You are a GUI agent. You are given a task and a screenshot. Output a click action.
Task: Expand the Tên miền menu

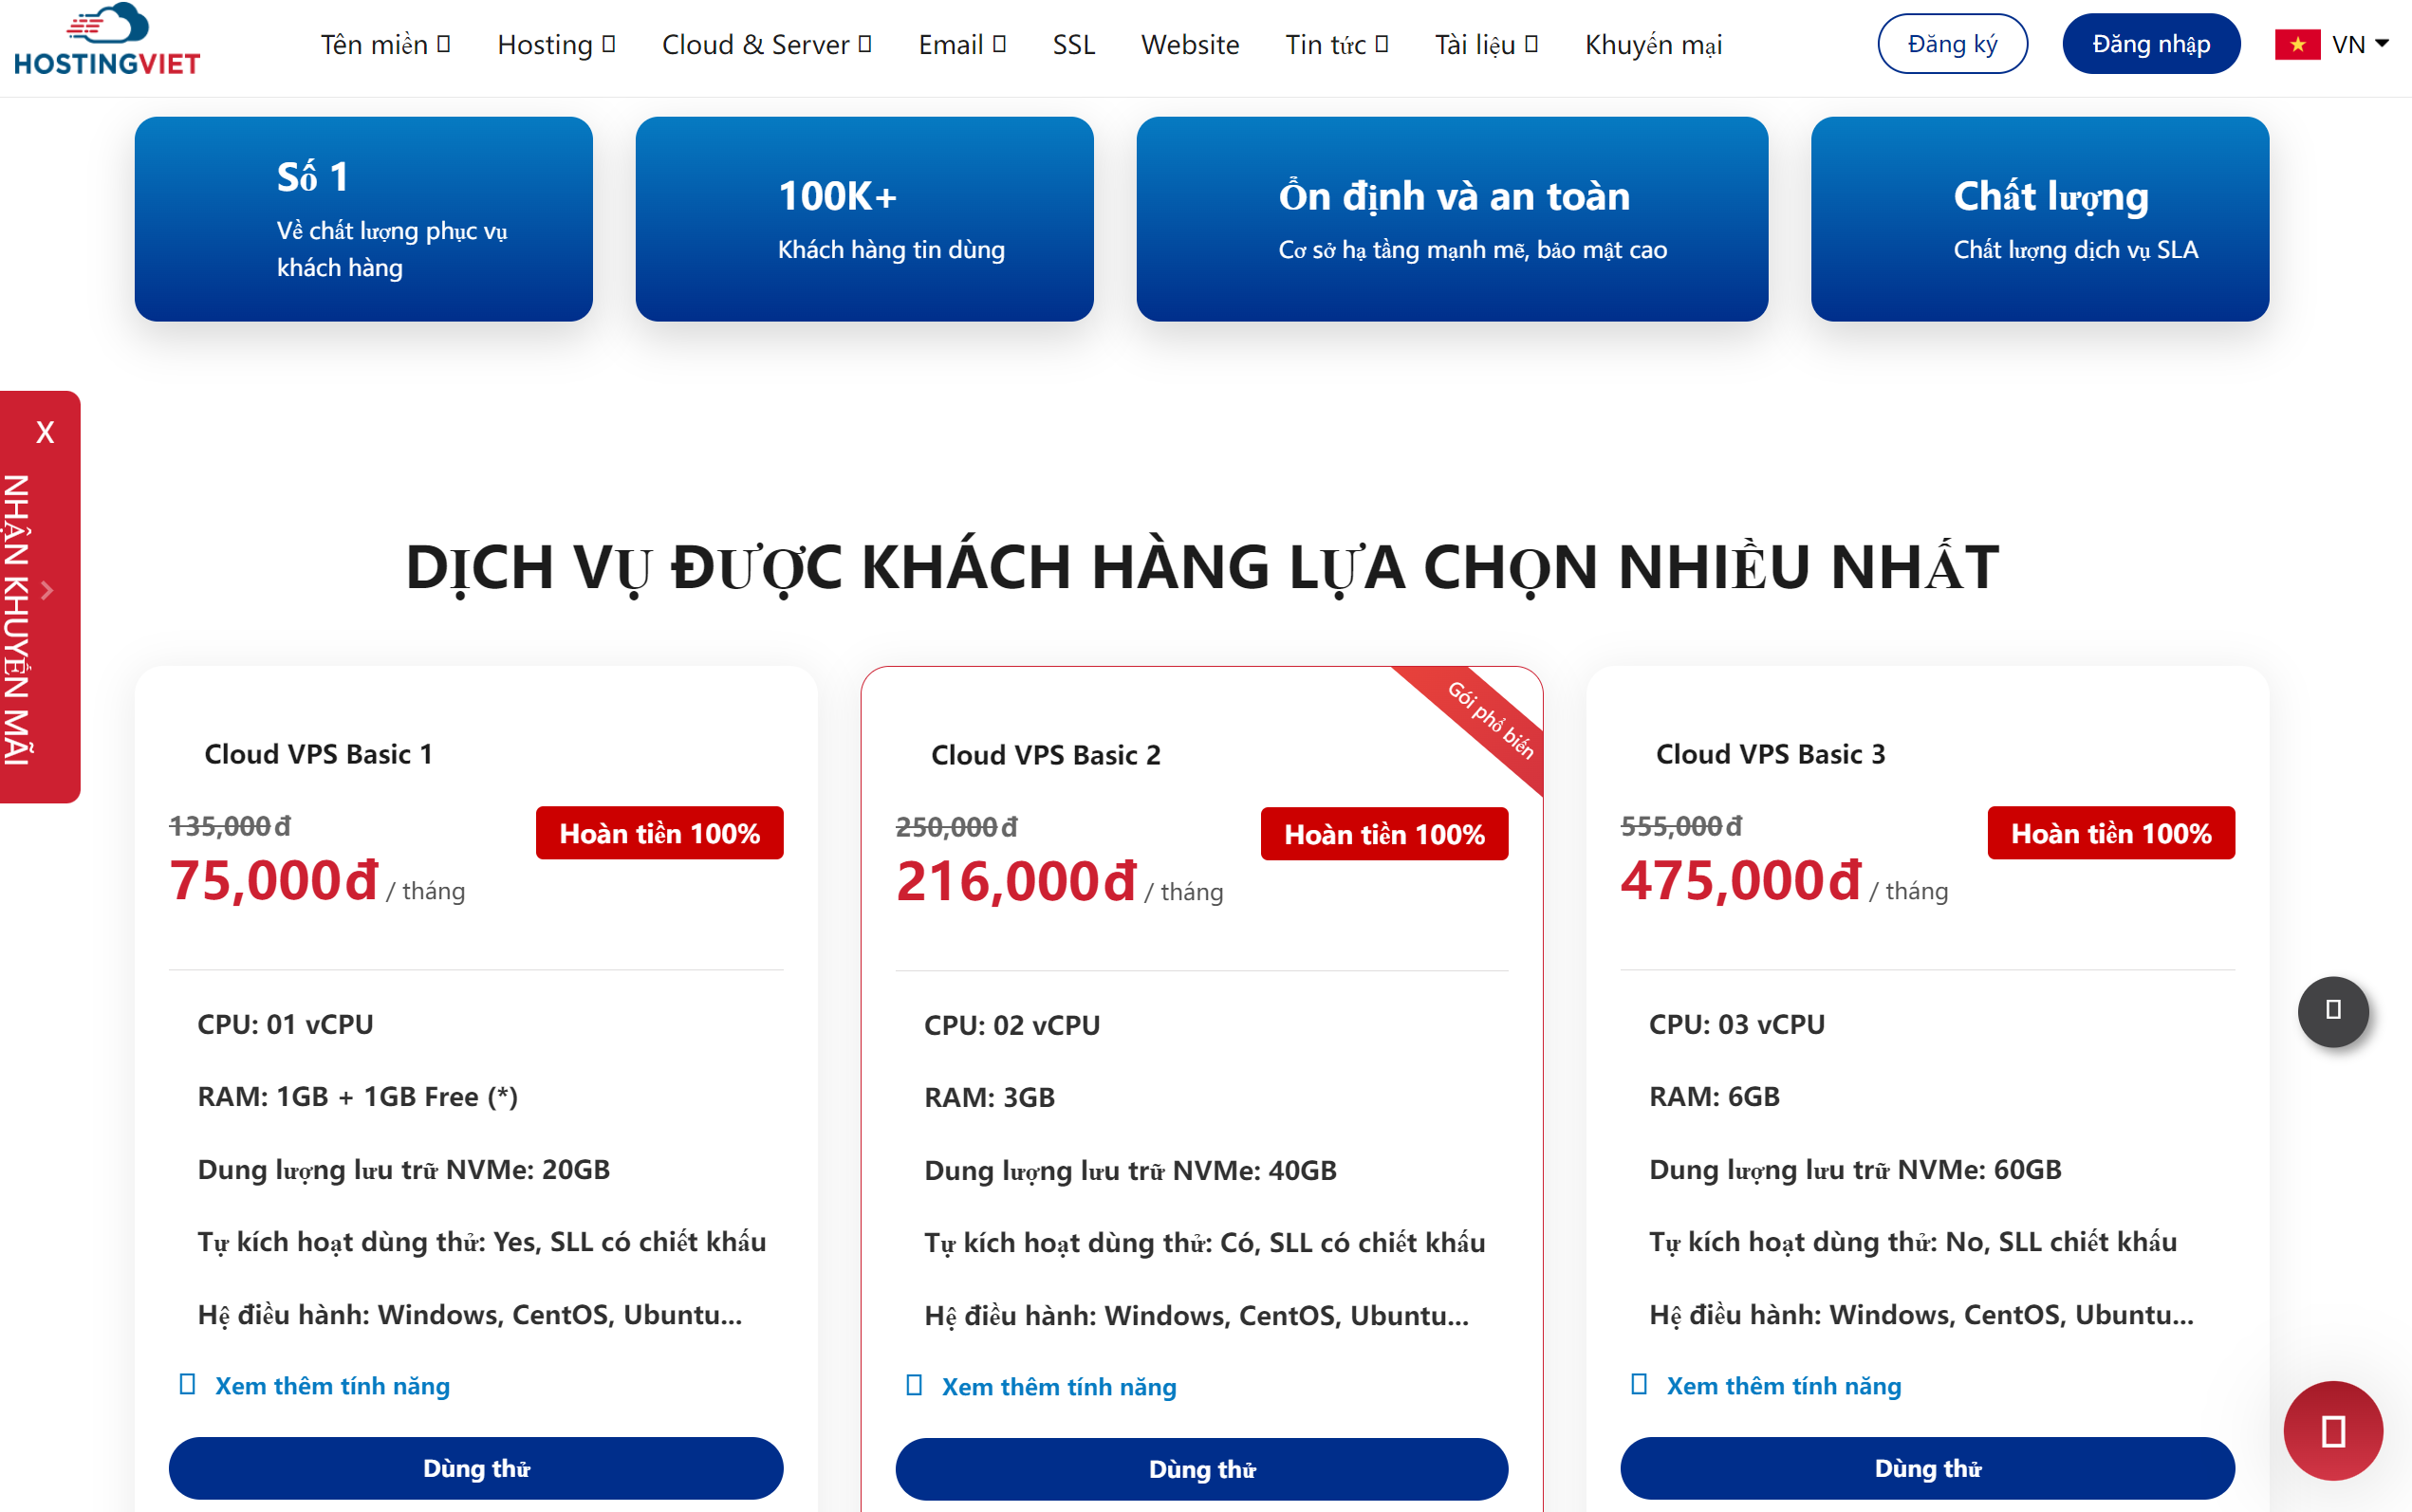pyautogui.click(x=385, y=45)
